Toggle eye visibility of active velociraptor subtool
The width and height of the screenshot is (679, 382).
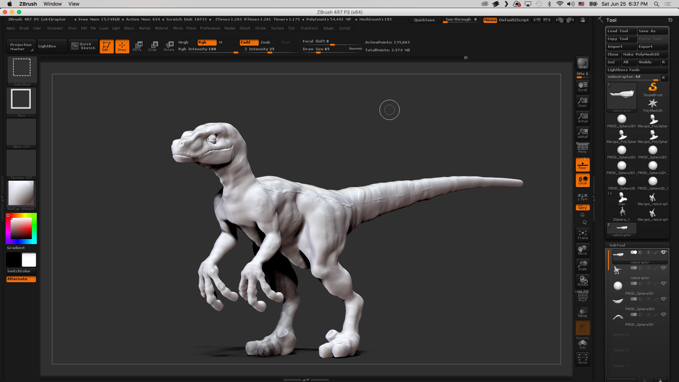click(x=664, y=252)
